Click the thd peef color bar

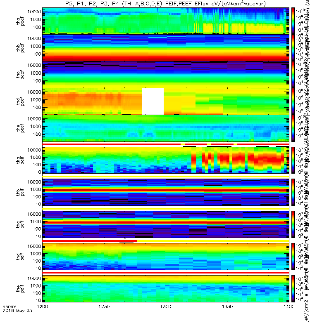click(x=293, y=101)
